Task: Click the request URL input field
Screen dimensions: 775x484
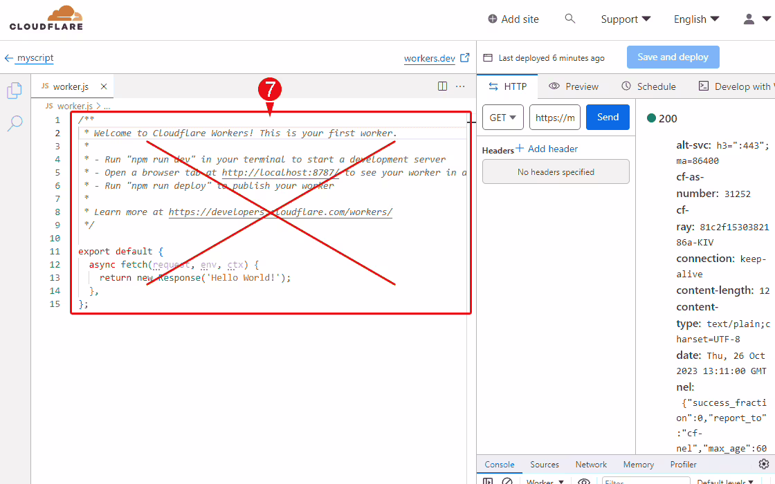Action: pos(555,118)
